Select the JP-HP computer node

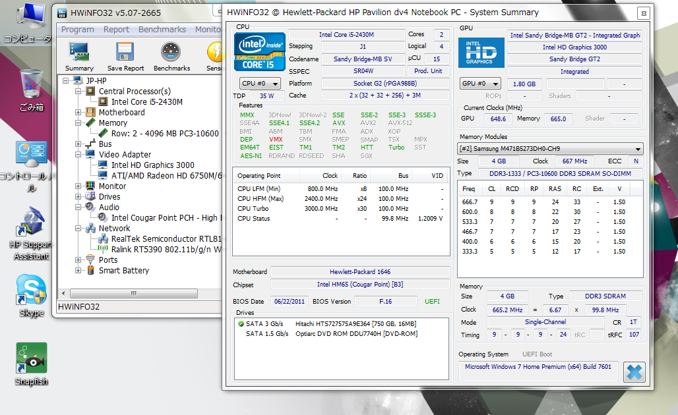(96, 81)
